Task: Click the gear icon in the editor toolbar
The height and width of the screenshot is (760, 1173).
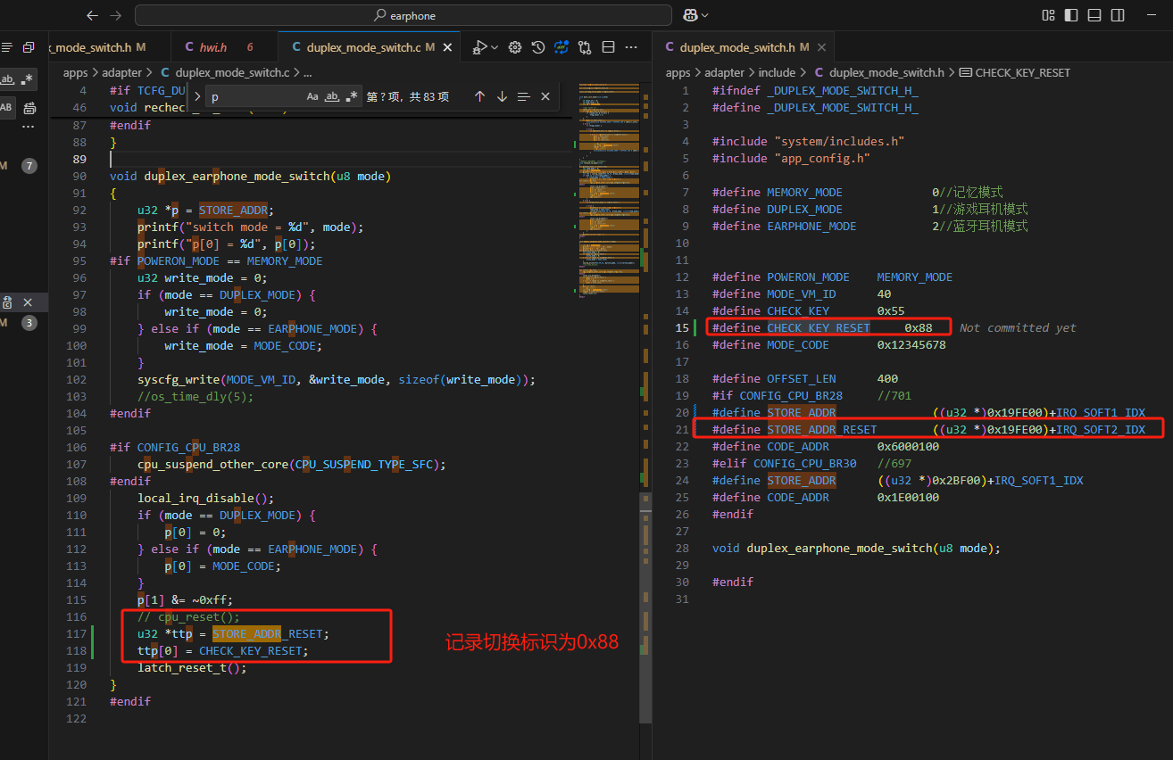Action: click(515, 47)
